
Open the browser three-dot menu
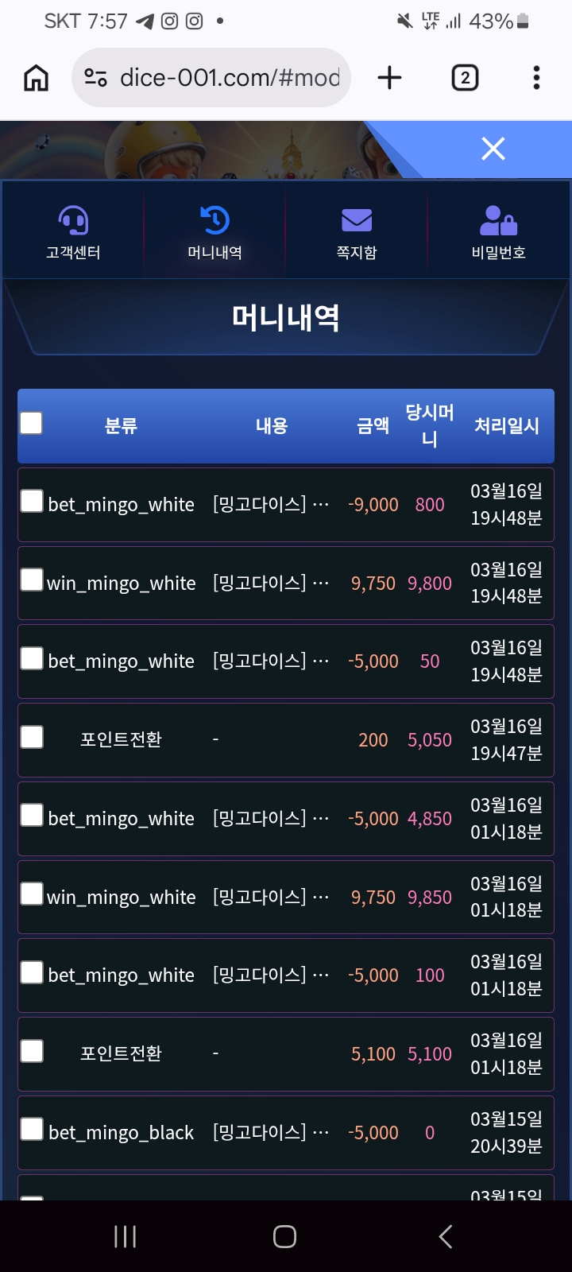click(536, 78)
